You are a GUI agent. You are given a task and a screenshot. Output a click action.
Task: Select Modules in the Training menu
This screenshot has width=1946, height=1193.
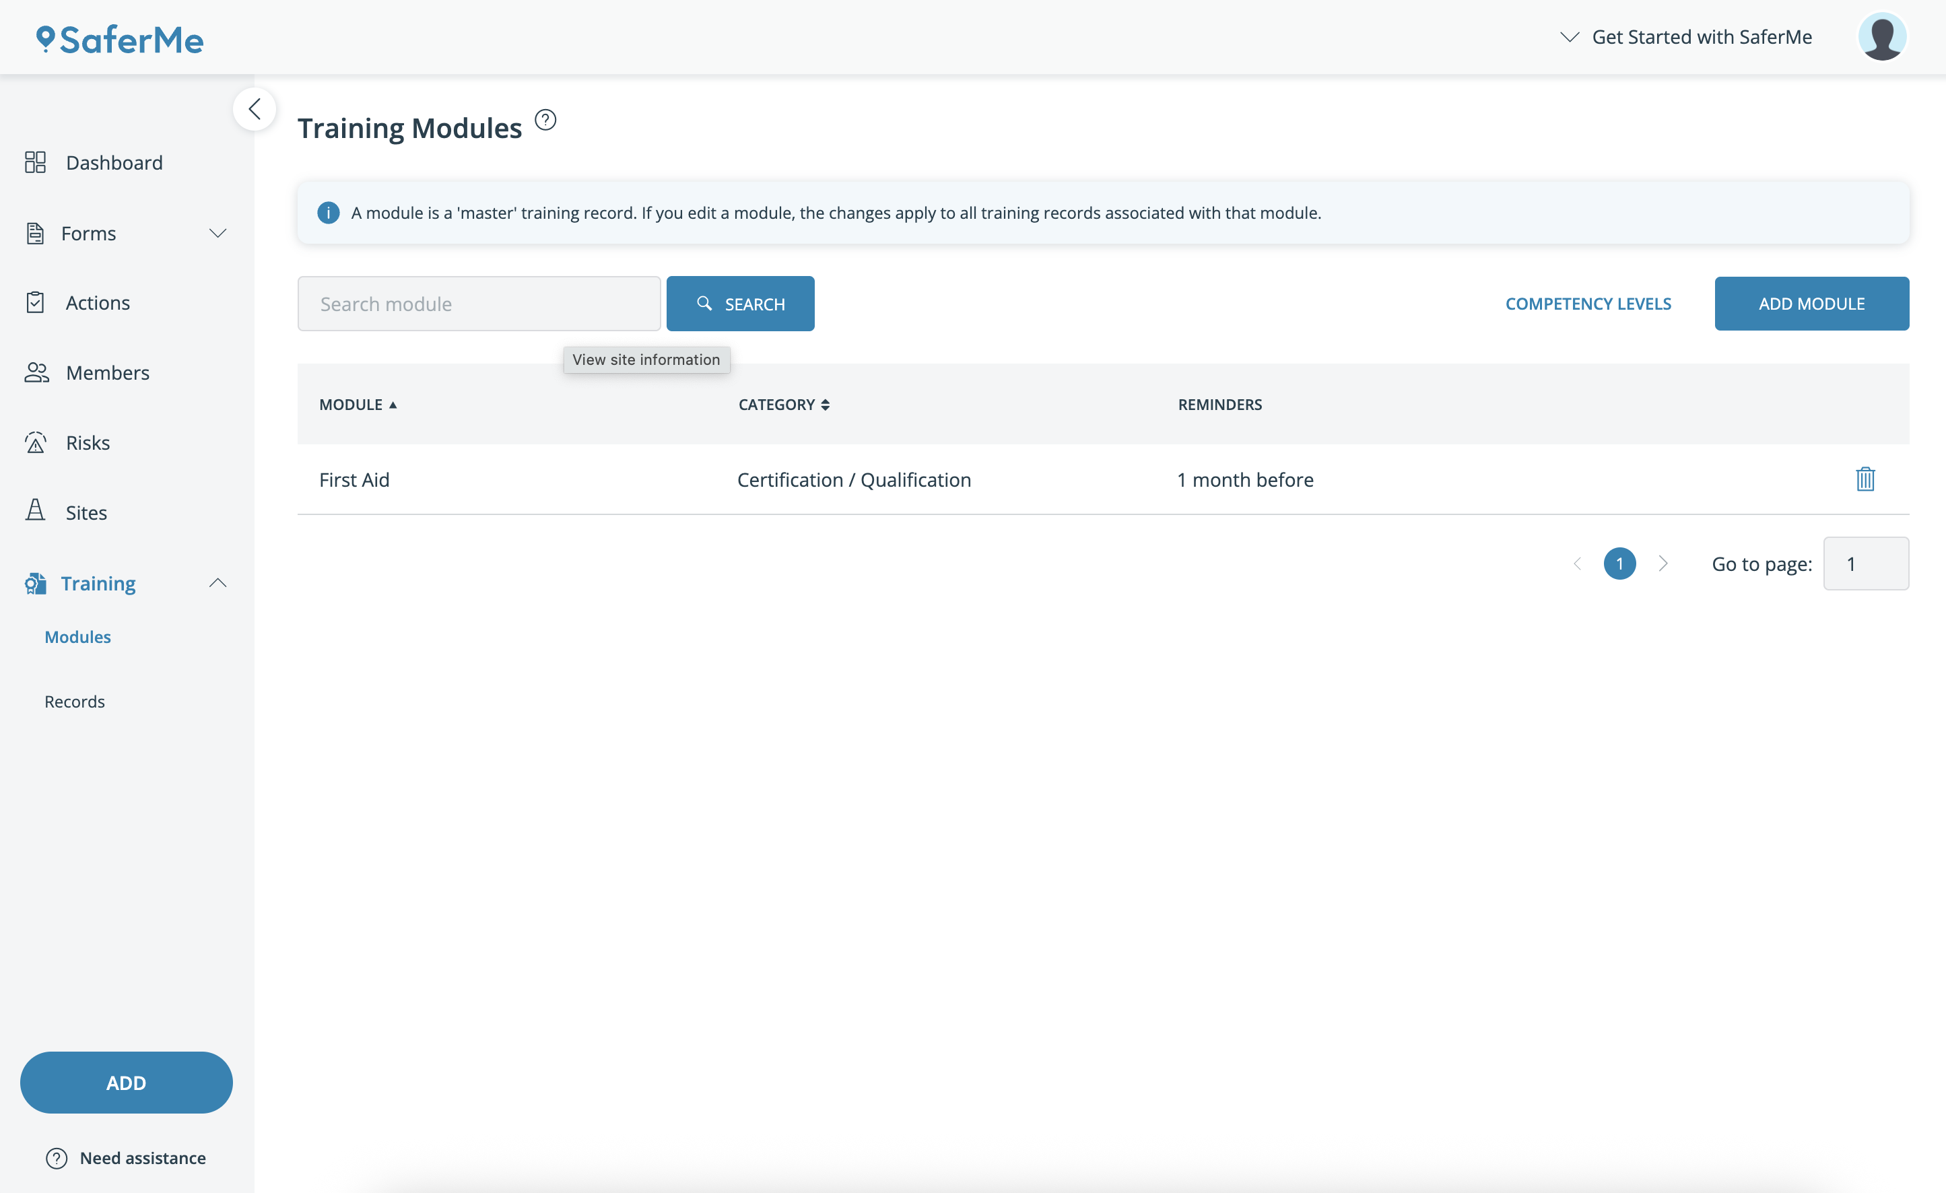(77, 636)
